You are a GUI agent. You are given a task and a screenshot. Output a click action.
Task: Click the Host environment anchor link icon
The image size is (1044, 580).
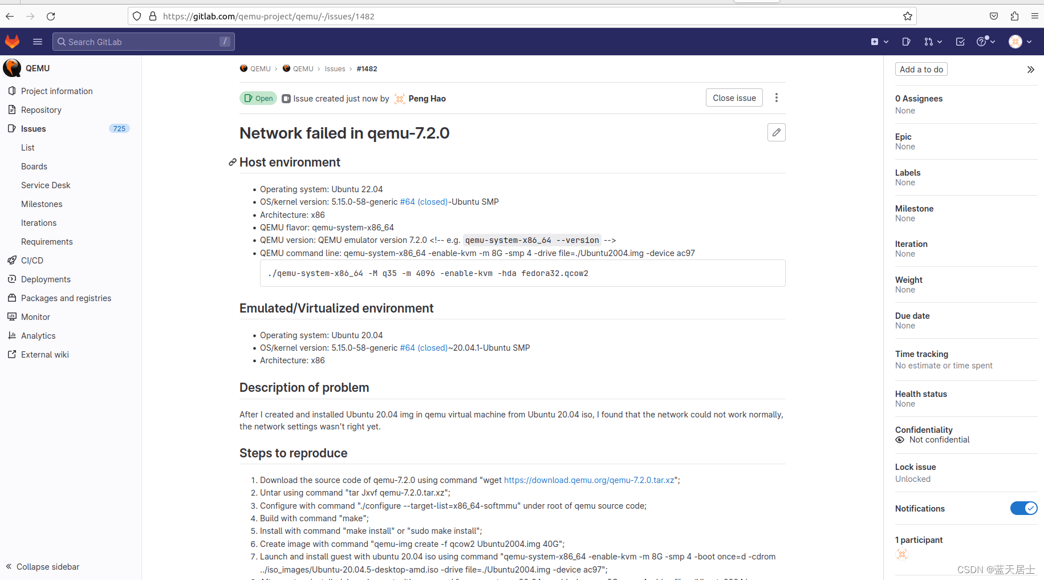(x=233, y=163)
